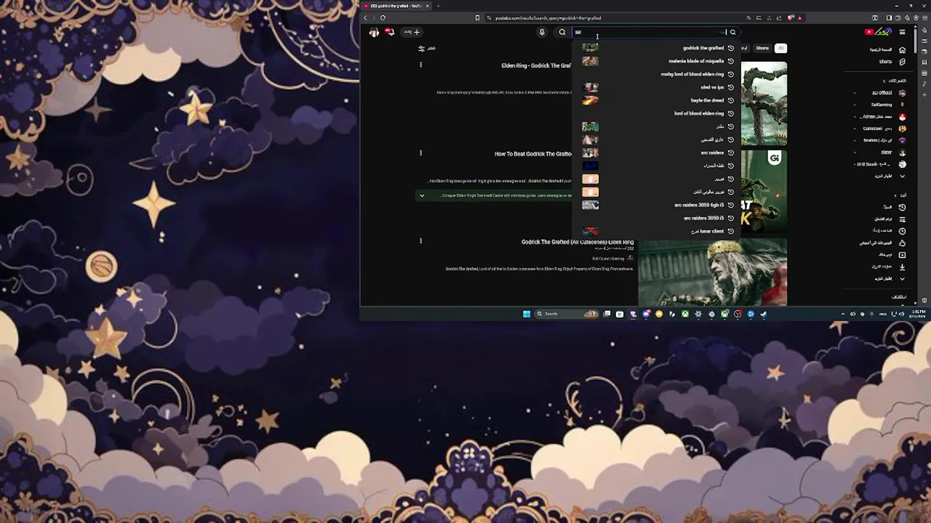Open the YouTube Create plus button
This screenshot has height=523, width=931.
point(412,32)
